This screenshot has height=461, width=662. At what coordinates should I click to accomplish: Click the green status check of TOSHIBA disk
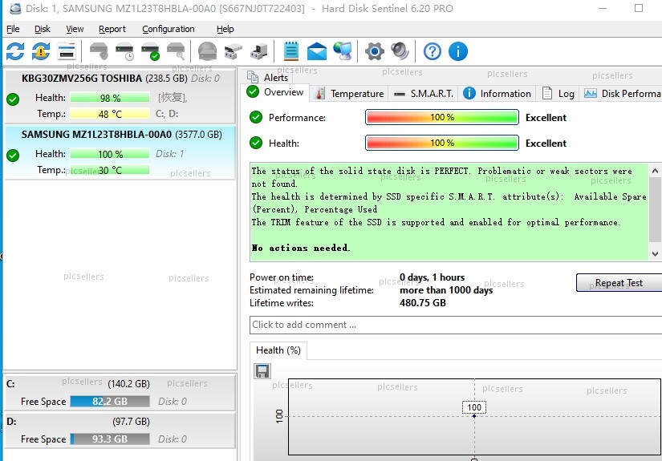(x=13, y=99)
